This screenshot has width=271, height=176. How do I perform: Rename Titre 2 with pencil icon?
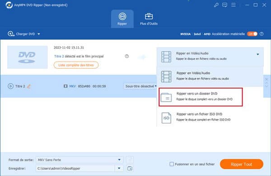29,86
